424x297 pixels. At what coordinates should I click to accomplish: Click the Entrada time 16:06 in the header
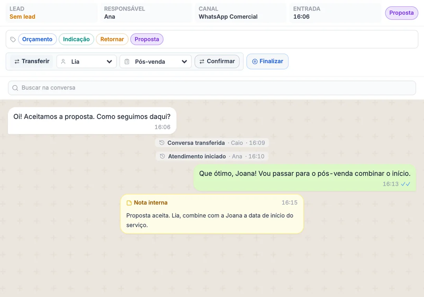coord(301,17)
